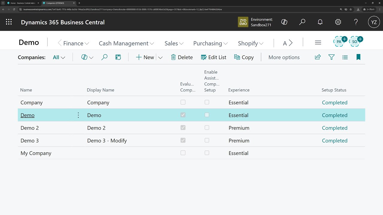Check Evaluation Company for My Company

tap(183, 153)
